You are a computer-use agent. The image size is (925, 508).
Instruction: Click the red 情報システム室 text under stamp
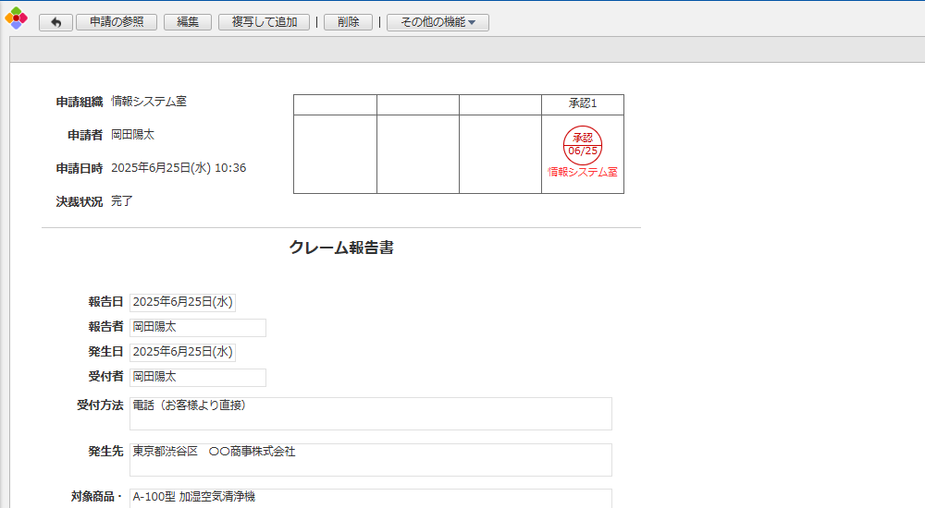pyautogui.click(x=583, y=172)
